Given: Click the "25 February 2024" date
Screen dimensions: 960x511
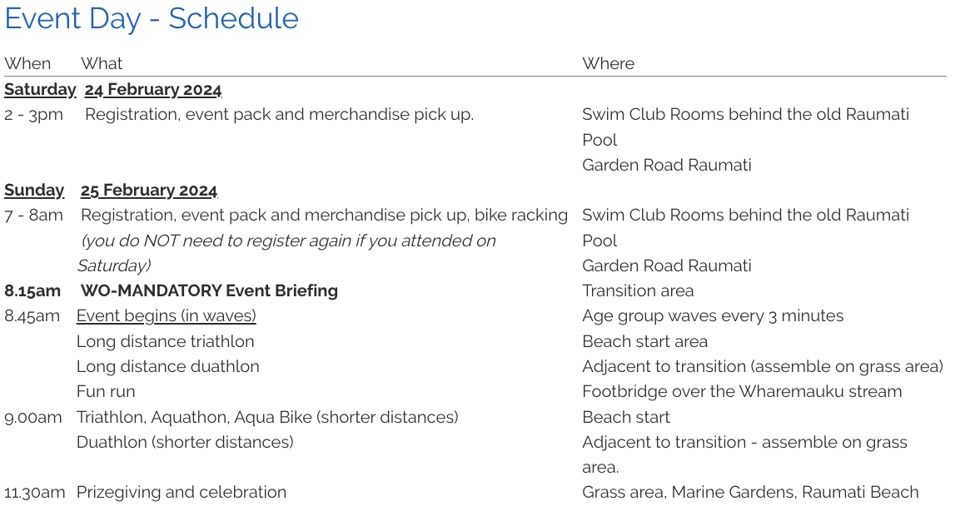Looking at the screenshot, I should click(x=149, y=190).
